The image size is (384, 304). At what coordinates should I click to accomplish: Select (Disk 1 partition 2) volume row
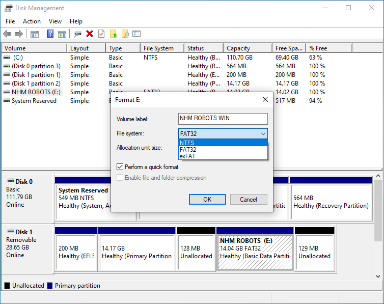click(x=36, y=84)
